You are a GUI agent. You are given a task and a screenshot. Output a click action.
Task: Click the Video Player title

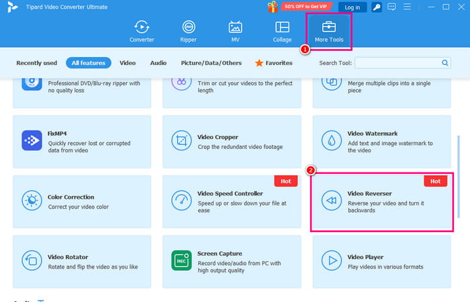pyautogui.click(x=365, y=257)
